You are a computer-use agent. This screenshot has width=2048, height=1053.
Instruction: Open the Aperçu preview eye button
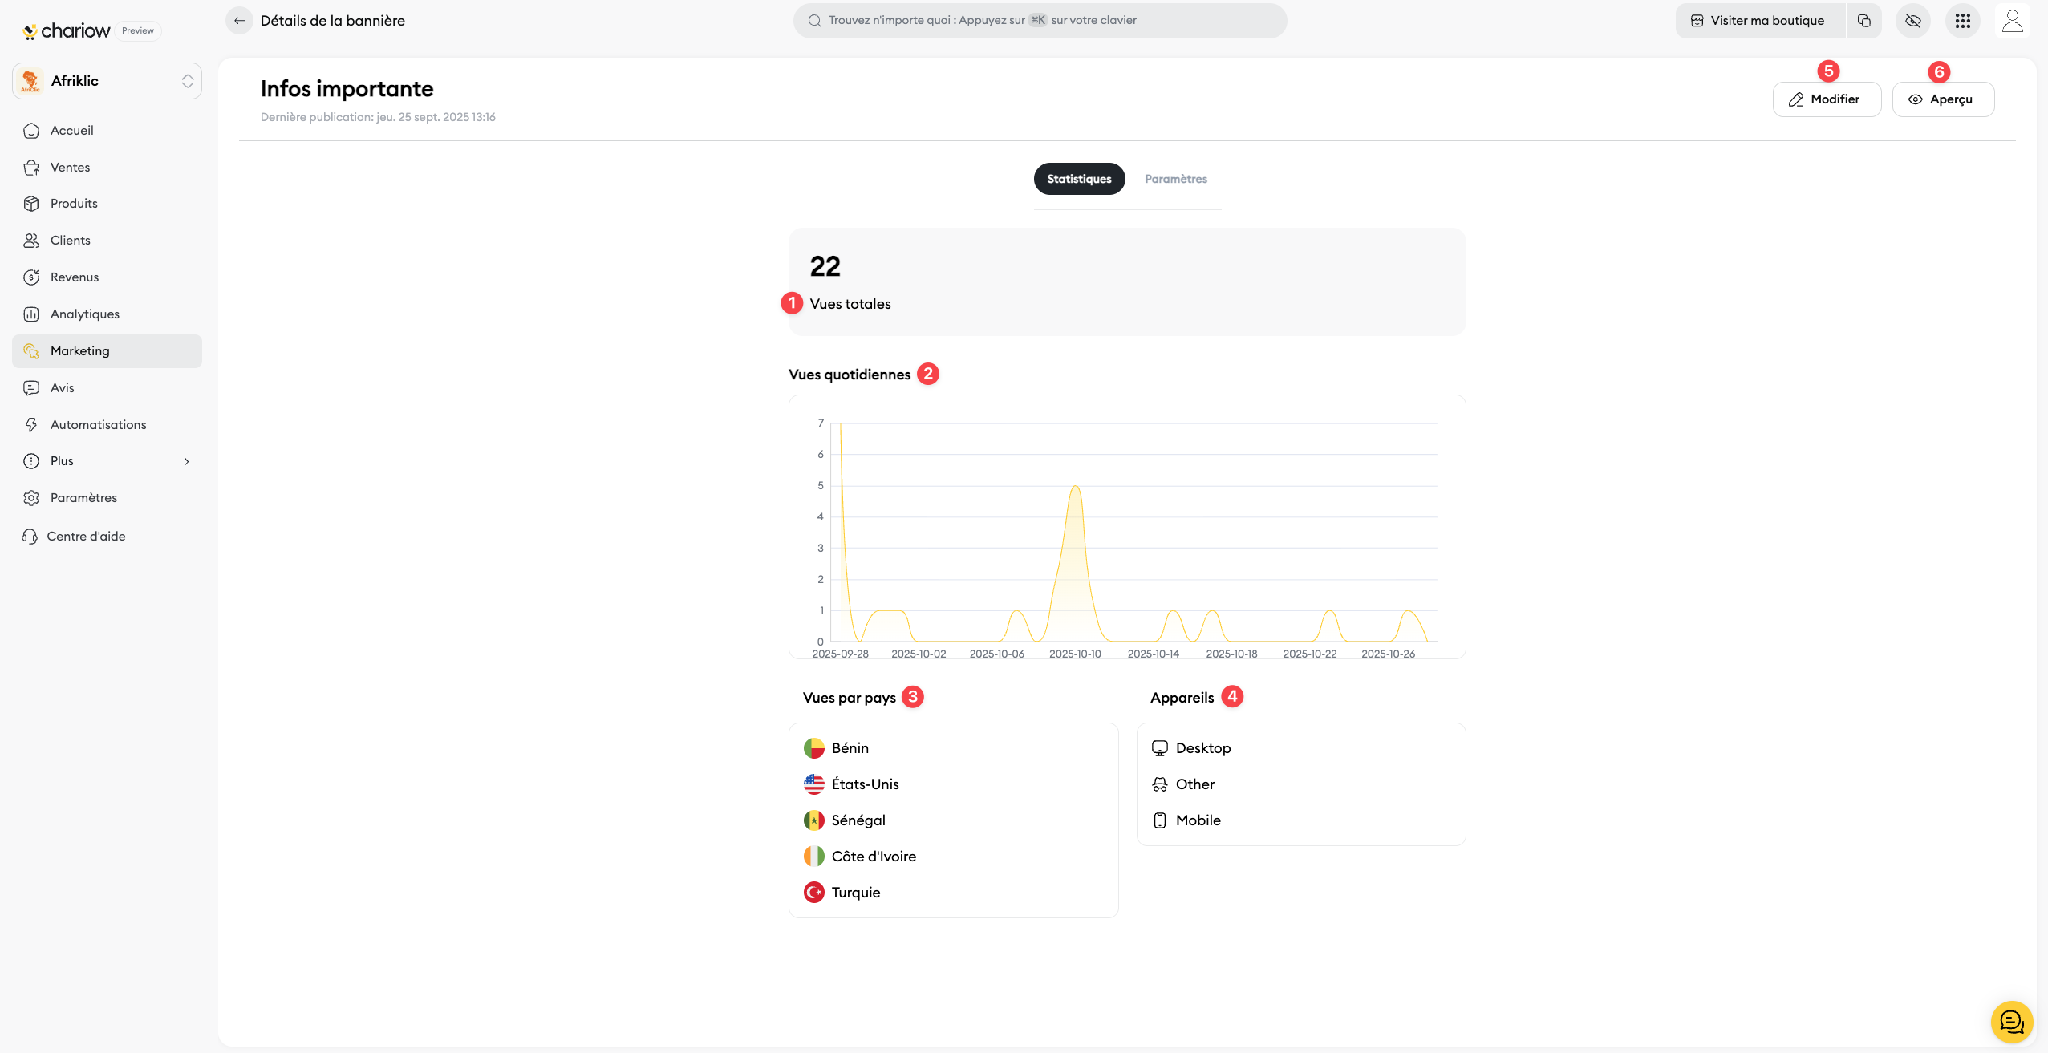click(1942, 99)
